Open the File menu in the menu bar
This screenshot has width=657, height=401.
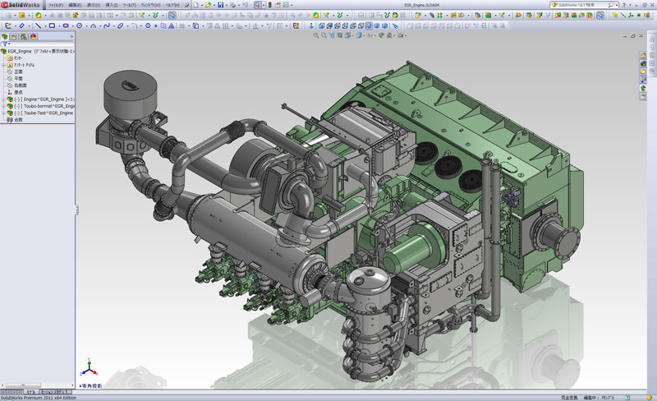point(55,5)
